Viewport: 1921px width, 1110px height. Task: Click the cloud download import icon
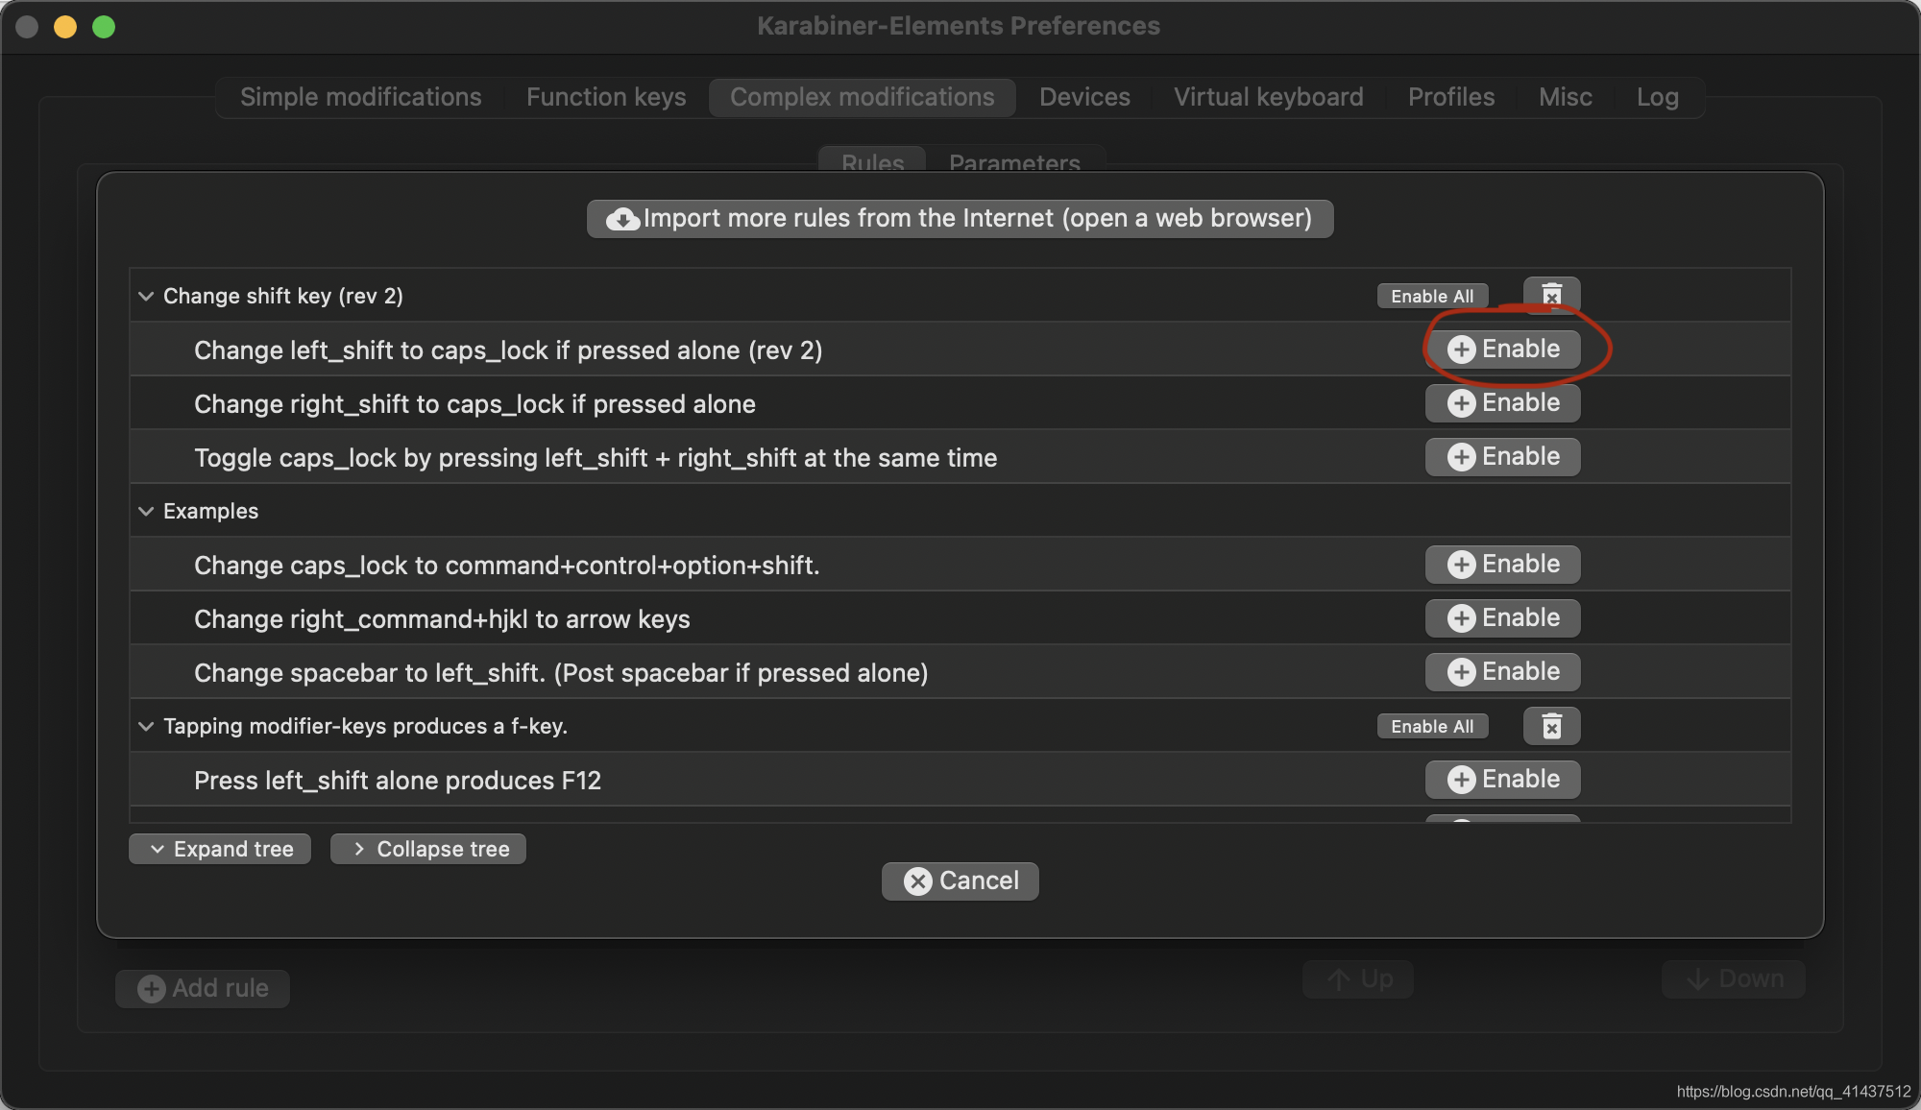tap(622, 220)
